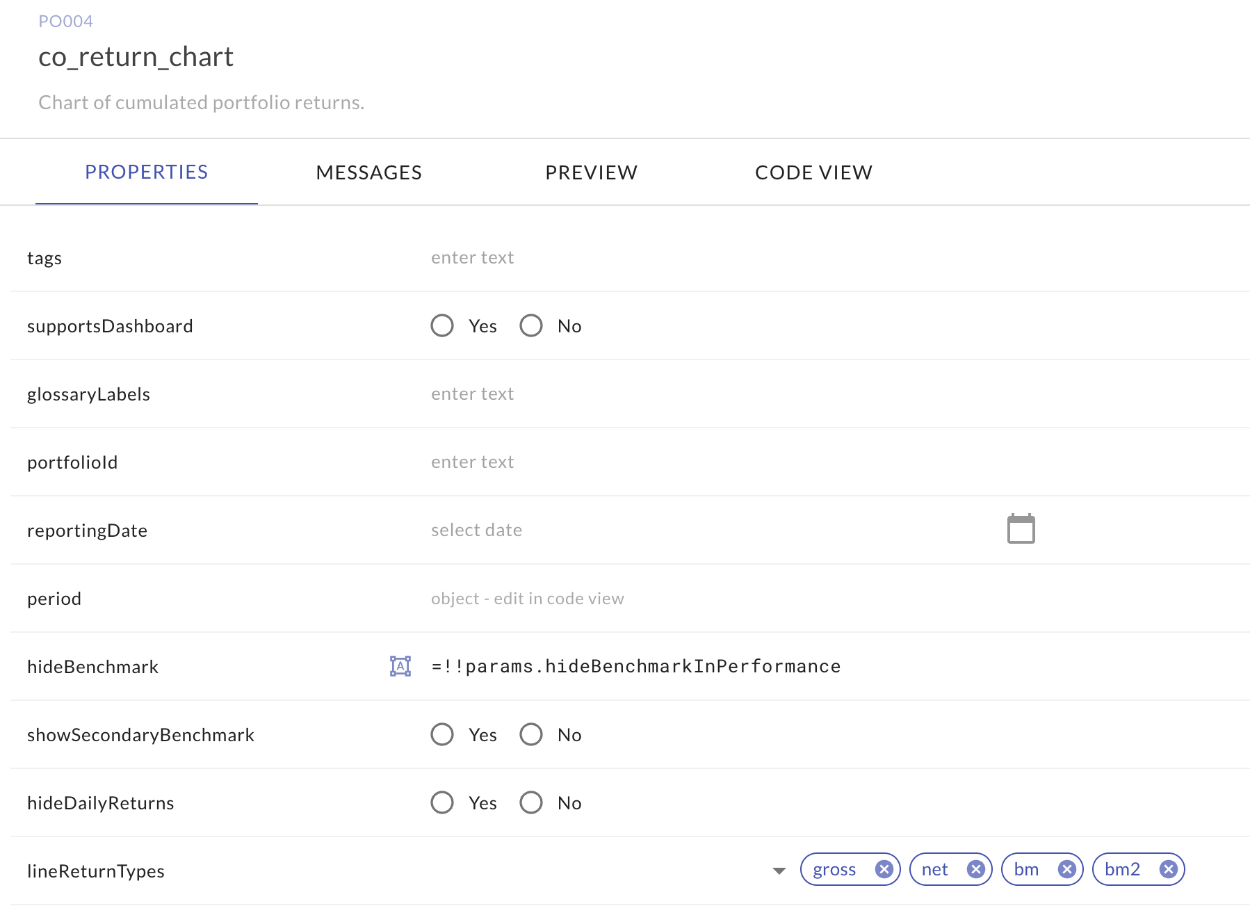Switch to the Messages tab

368,172
